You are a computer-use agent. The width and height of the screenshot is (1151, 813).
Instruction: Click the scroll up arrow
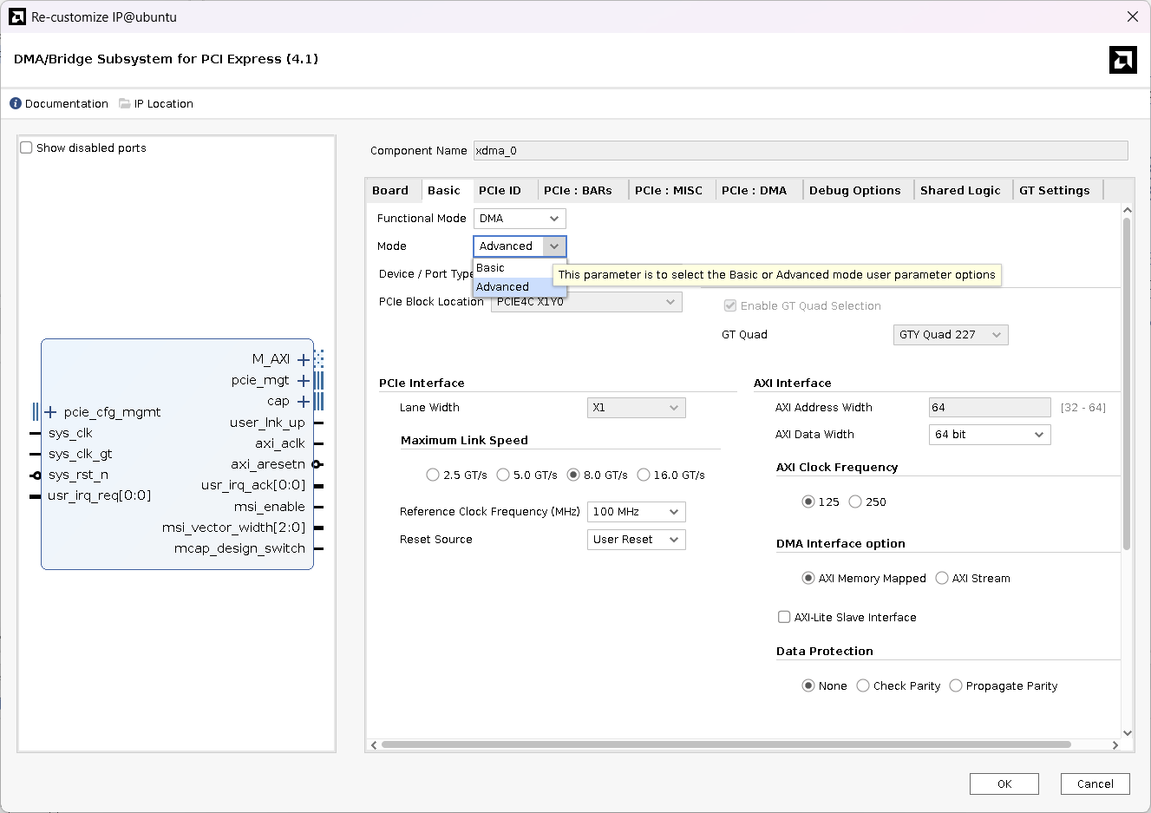click(1128, 210)
